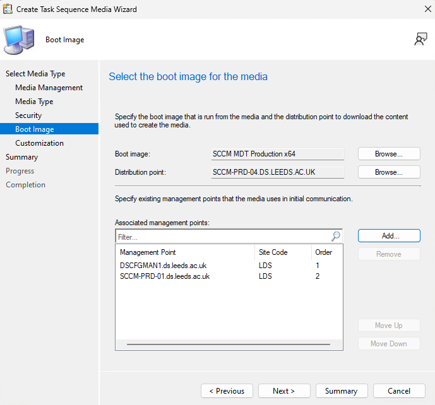Return to the Previous wizard page
The width and height of the screenshot is (435, 405).
227,391
